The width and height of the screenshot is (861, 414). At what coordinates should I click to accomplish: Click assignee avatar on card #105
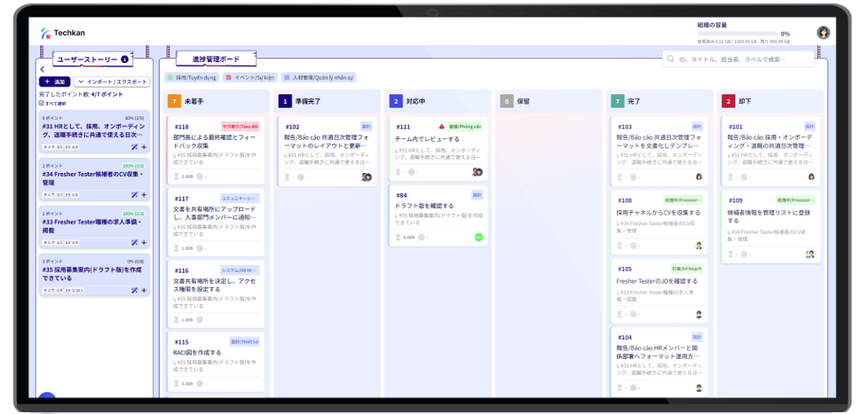[x=699, y=314]
